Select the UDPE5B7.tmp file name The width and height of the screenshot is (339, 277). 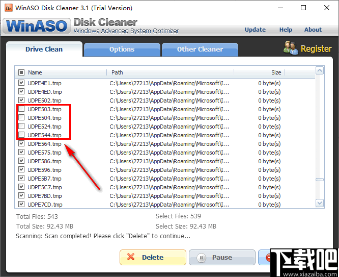(44, 179)
